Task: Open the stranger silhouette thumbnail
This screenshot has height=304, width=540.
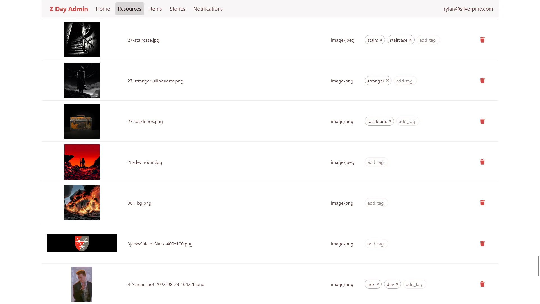Action: [x=82, y=80]
